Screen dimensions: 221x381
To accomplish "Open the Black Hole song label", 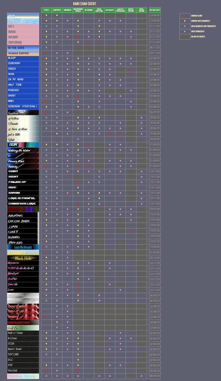I will 23,257.
